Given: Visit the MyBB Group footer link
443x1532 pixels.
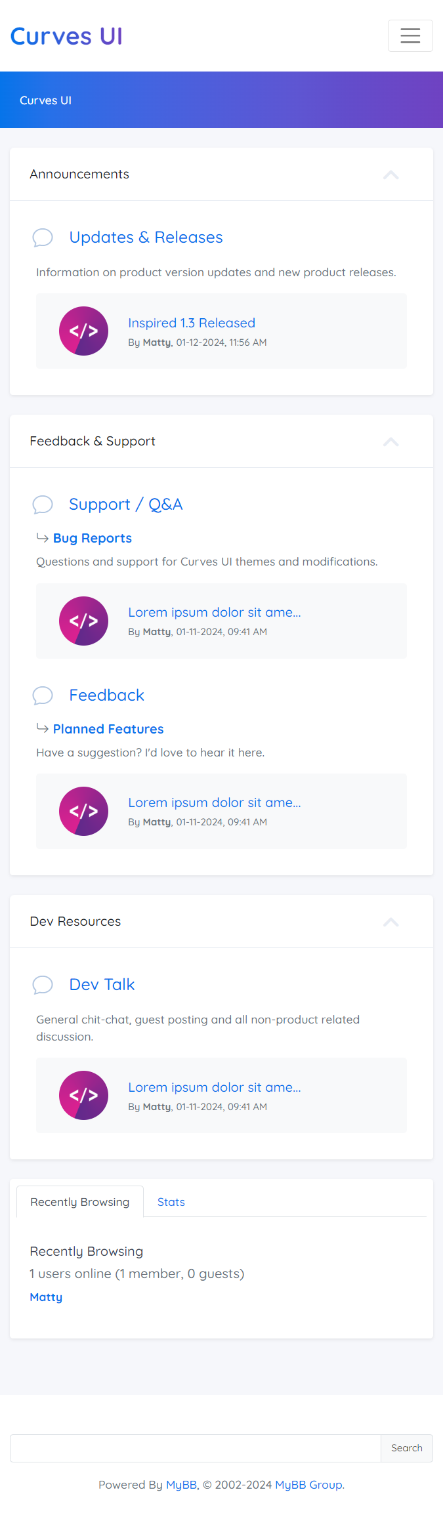Looking at the screenshot, I should click(308, 1485).
